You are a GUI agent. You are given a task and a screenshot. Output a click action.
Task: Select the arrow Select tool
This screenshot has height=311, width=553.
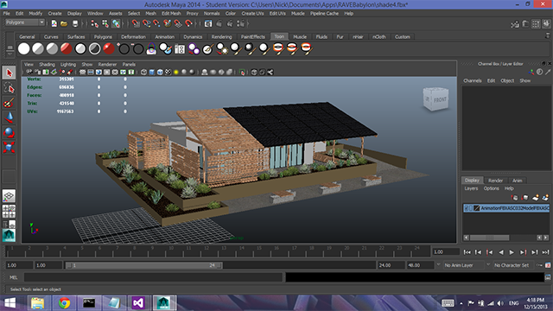[x=10, y=73]
